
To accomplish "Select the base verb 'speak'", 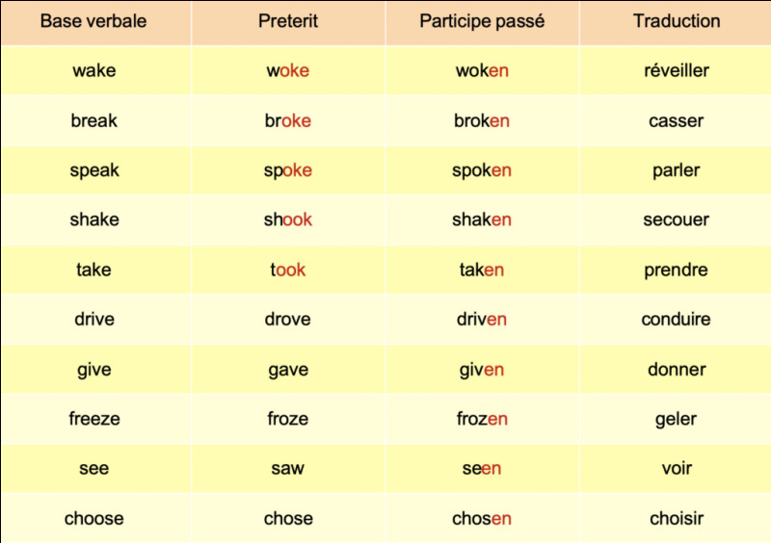I will (x=94, y=170).
